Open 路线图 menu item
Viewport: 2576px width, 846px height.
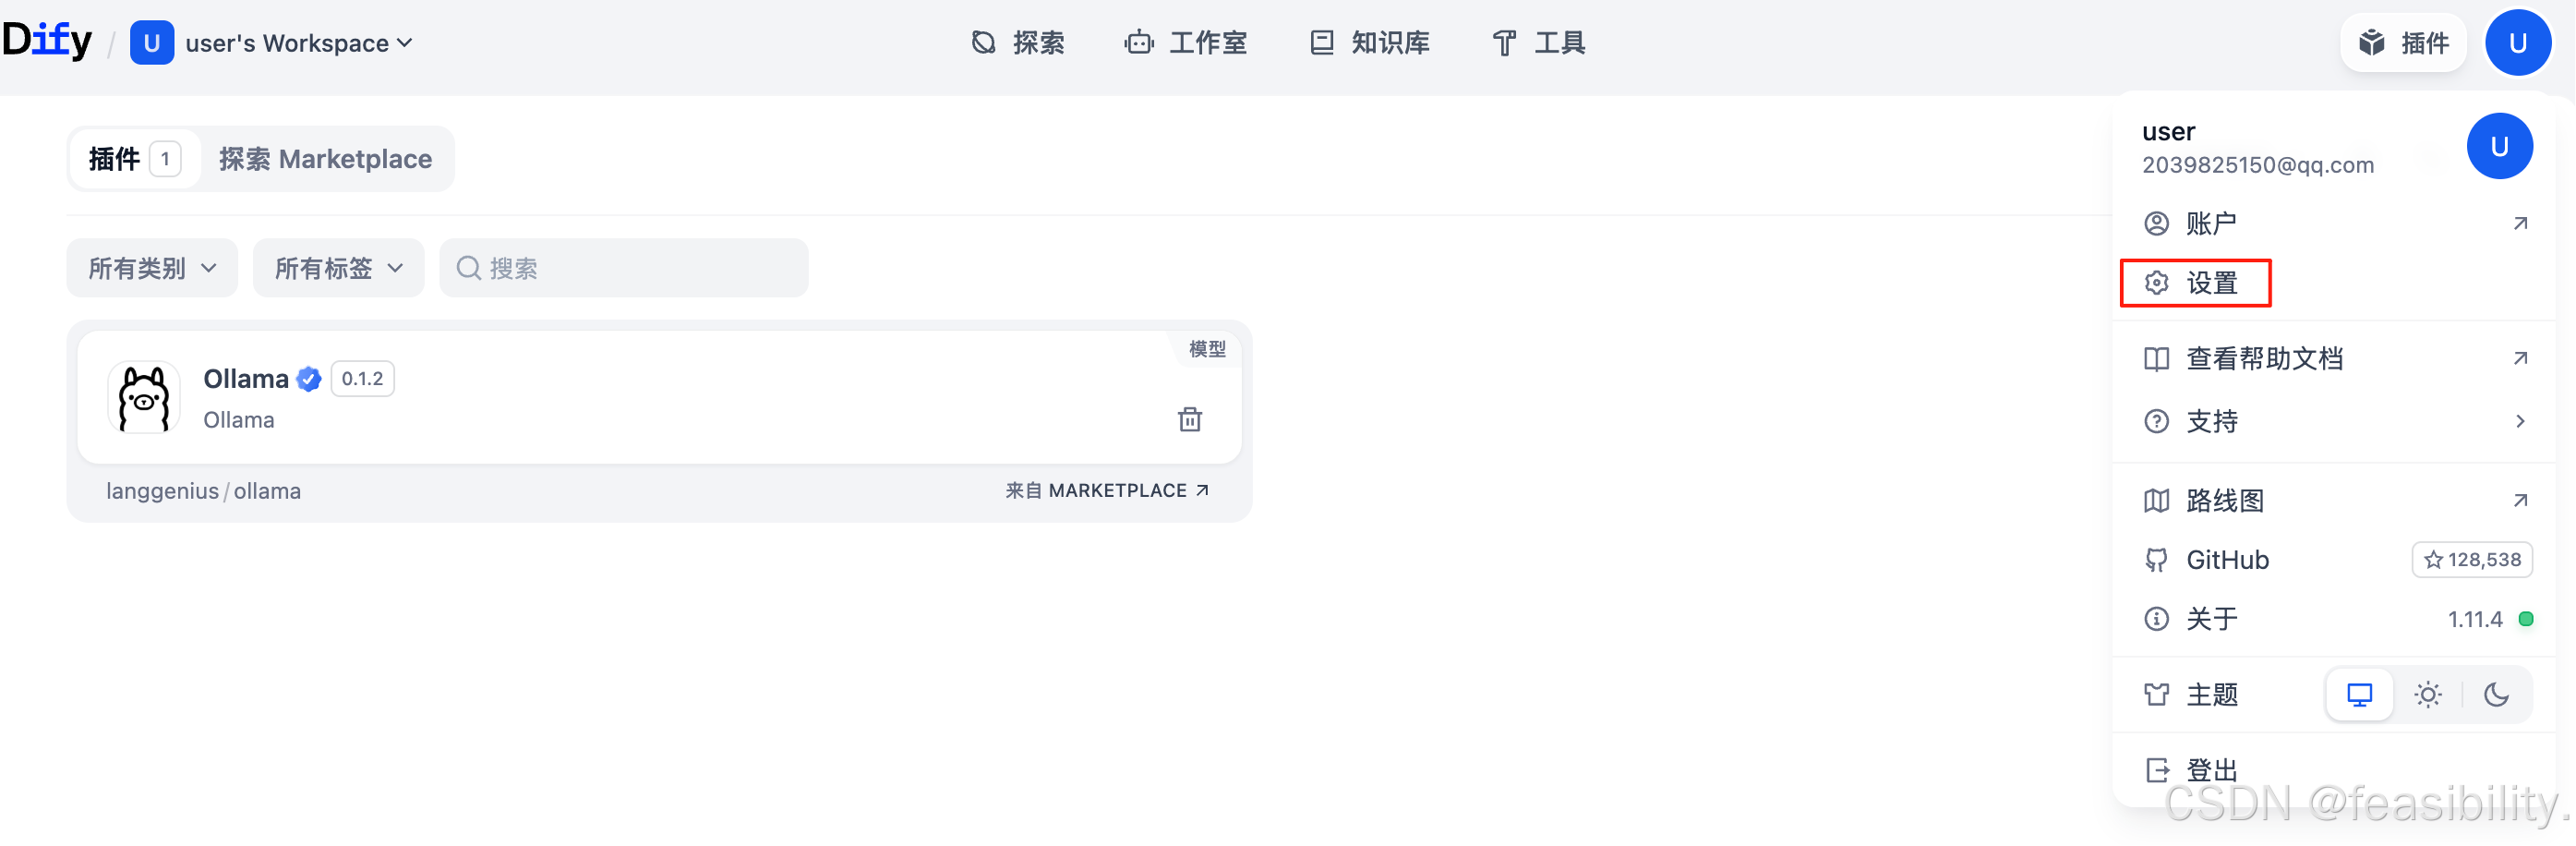point(2333,500)
